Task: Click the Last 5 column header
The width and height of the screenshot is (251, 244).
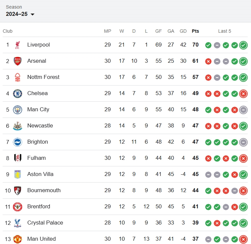Action: [225, 31]
